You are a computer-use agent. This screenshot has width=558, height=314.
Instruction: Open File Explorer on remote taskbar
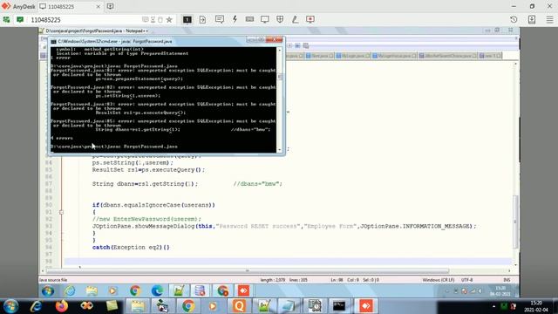pos(92,291)
